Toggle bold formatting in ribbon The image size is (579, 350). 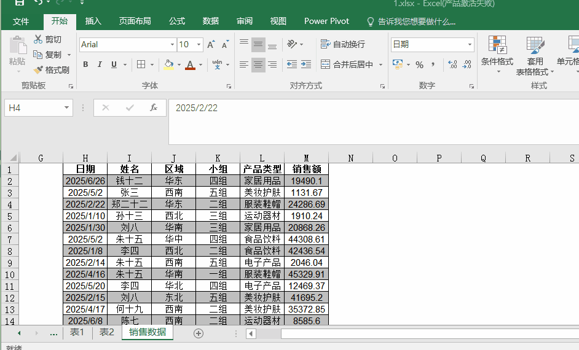click(85, 64)
